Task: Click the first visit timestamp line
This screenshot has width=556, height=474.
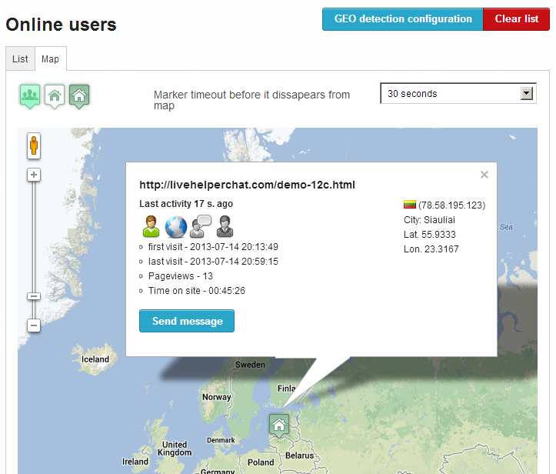Action: (x=213, y=247)
